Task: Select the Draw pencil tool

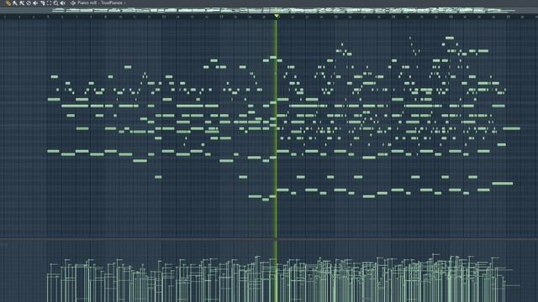Action: tap(8, 3)
